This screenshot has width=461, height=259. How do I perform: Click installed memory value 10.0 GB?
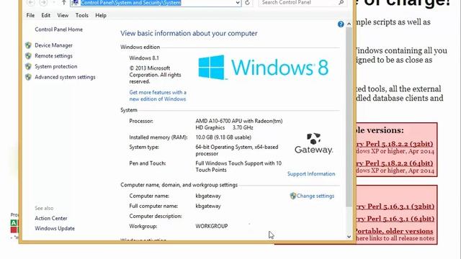coord(223,137)
